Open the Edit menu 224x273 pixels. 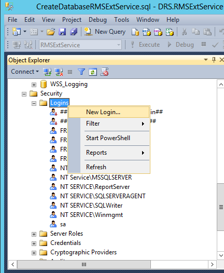tap(30, 20)
